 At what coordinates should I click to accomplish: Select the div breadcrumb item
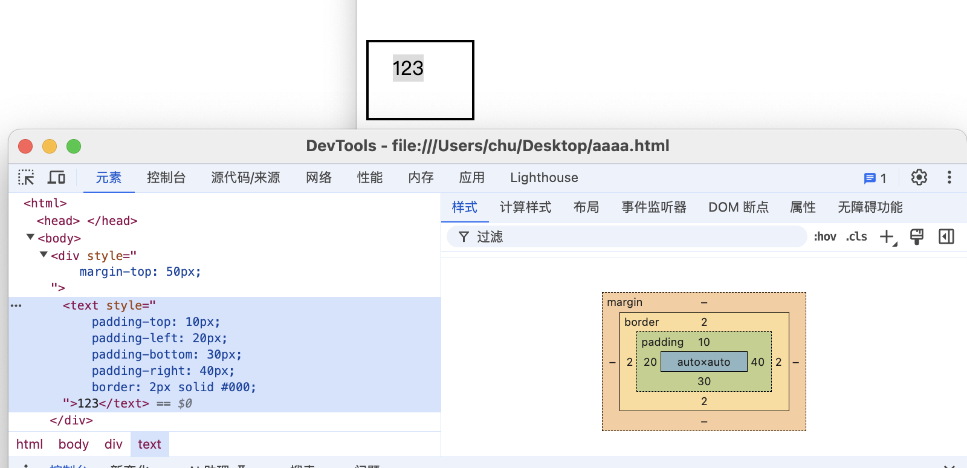click(113, 444)
